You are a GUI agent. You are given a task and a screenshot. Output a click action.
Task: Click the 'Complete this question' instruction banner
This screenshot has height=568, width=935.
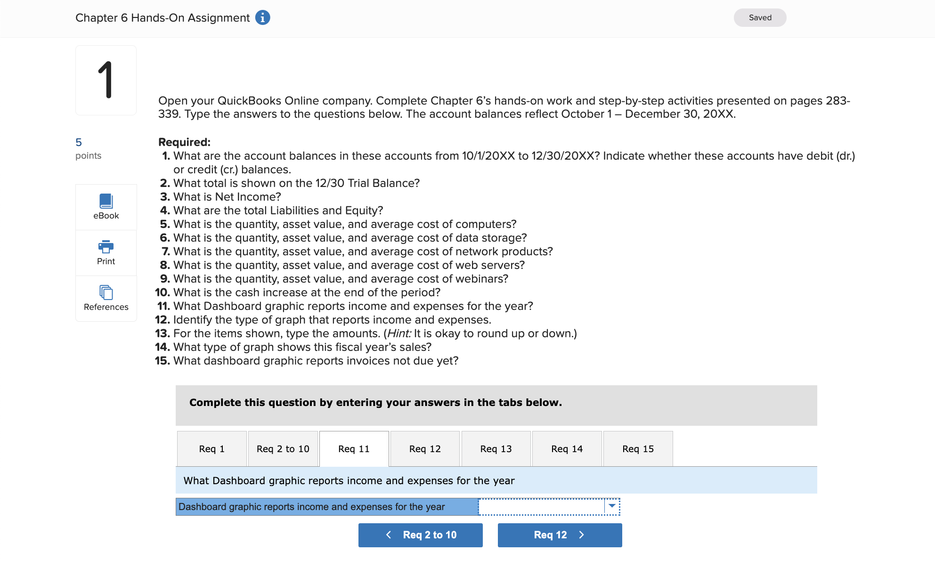496,405
